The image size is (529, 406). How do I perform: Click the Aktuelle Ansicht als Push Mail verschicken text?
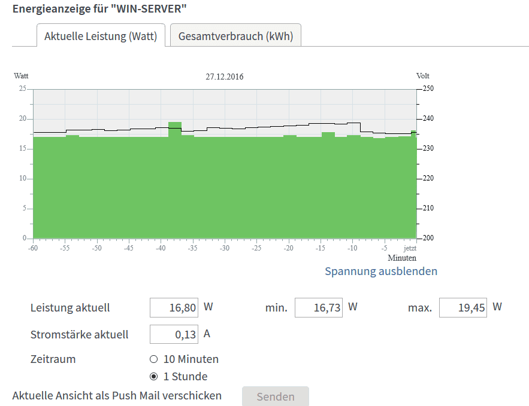click(x=117, y=396)
